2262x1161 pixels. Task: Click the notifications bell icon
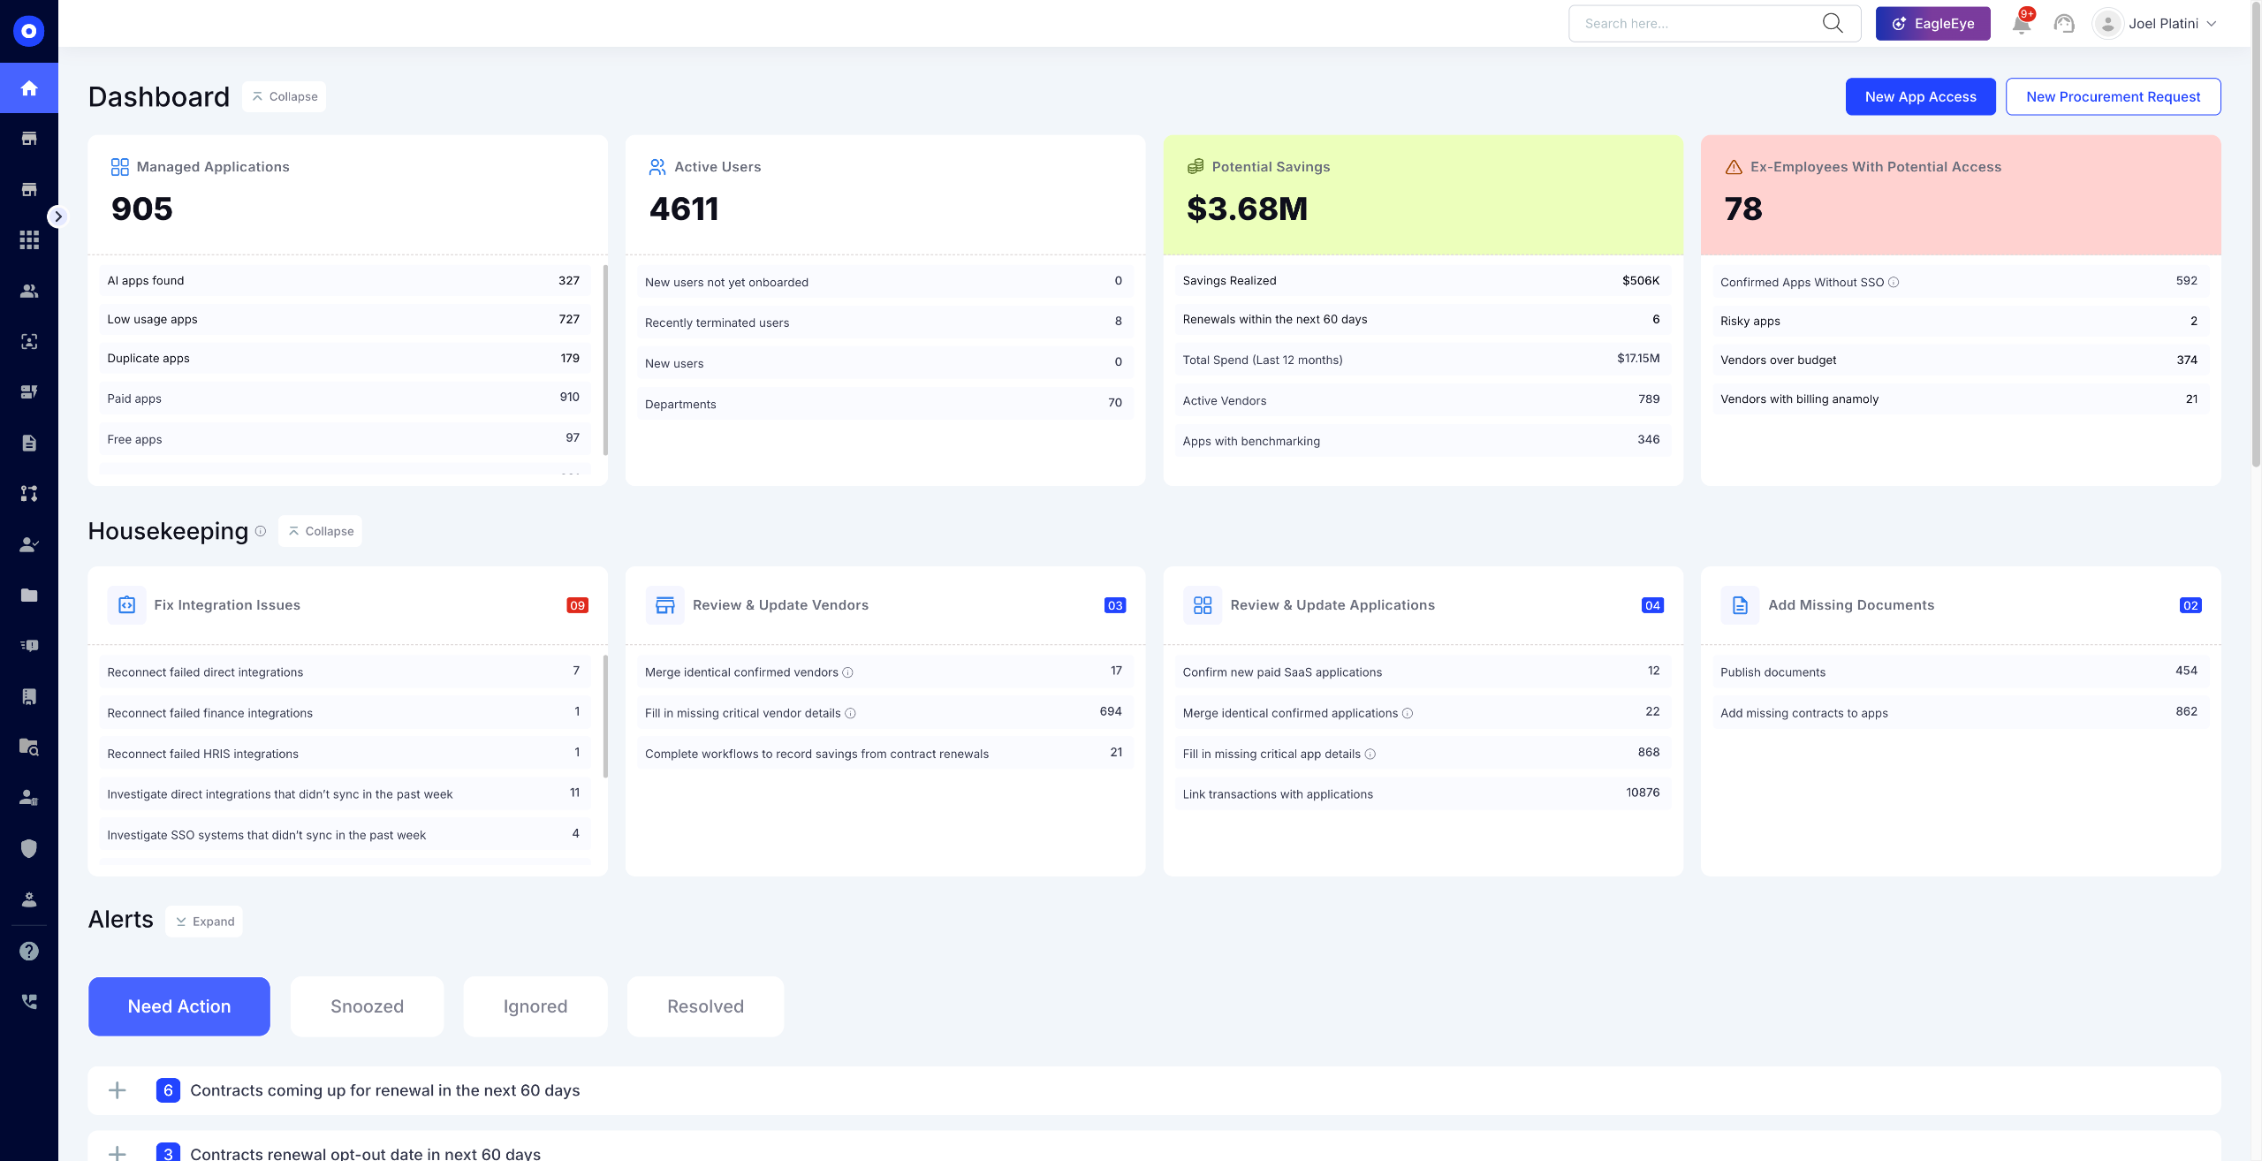(2021, 24)
